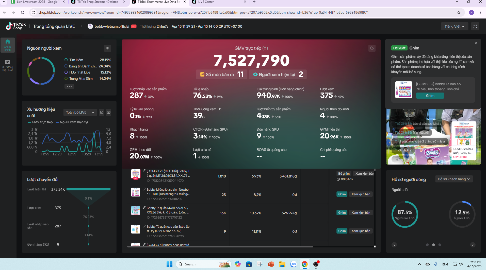Click the link icon of Bobby Miếng lót sơ sinh

(144, 189)
